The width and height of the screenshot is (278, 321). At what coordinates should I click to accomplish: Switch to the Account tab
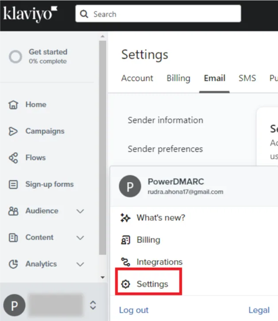tap(137, 78)
